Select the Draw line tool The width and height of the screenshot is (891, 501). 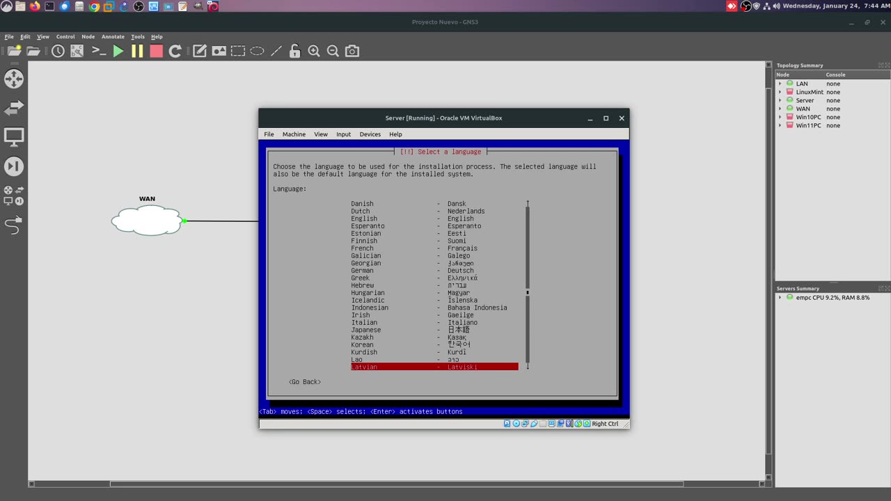(x=276, y=51)
